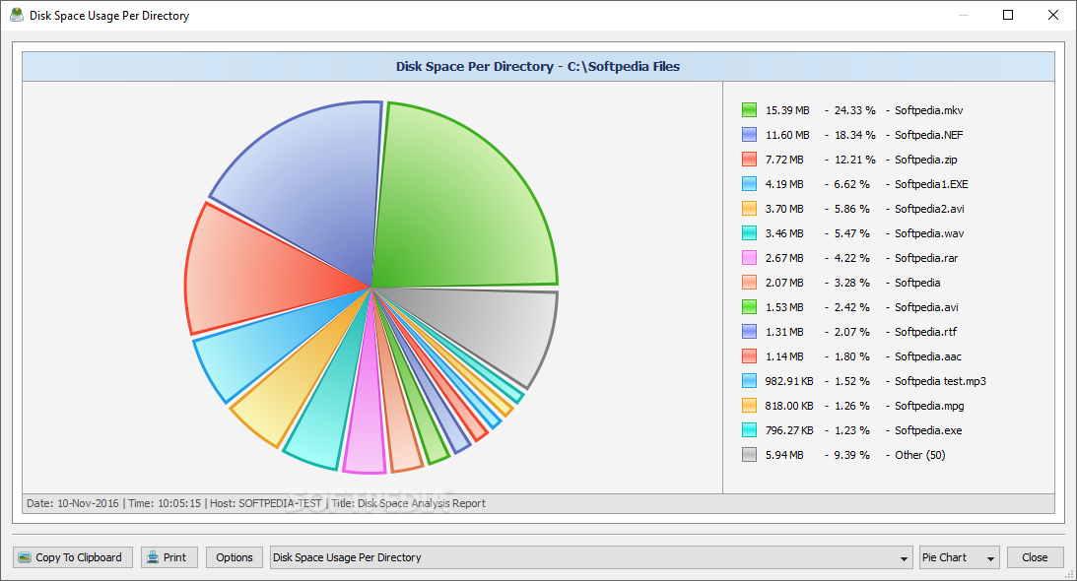Screen dimensions: 1077x581
Task: Open the Options dialog button
Action: [x=235, y=557]
